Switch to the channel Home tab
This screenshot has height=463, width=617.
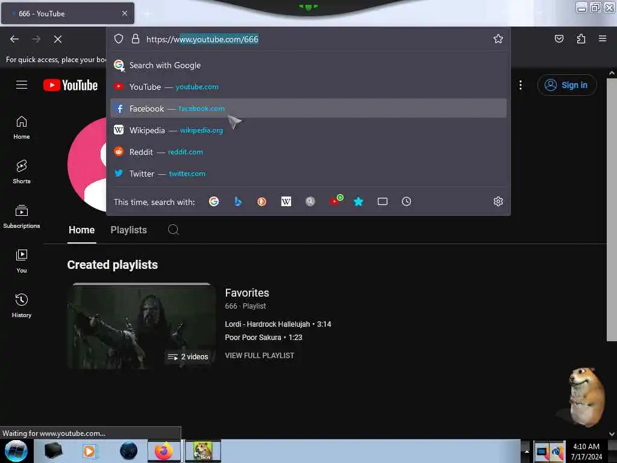[x=81, y=230]
